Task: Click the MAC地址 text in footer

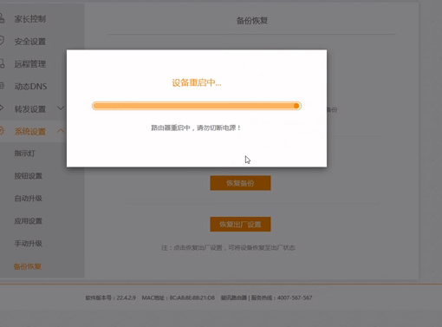Action: 179,298
